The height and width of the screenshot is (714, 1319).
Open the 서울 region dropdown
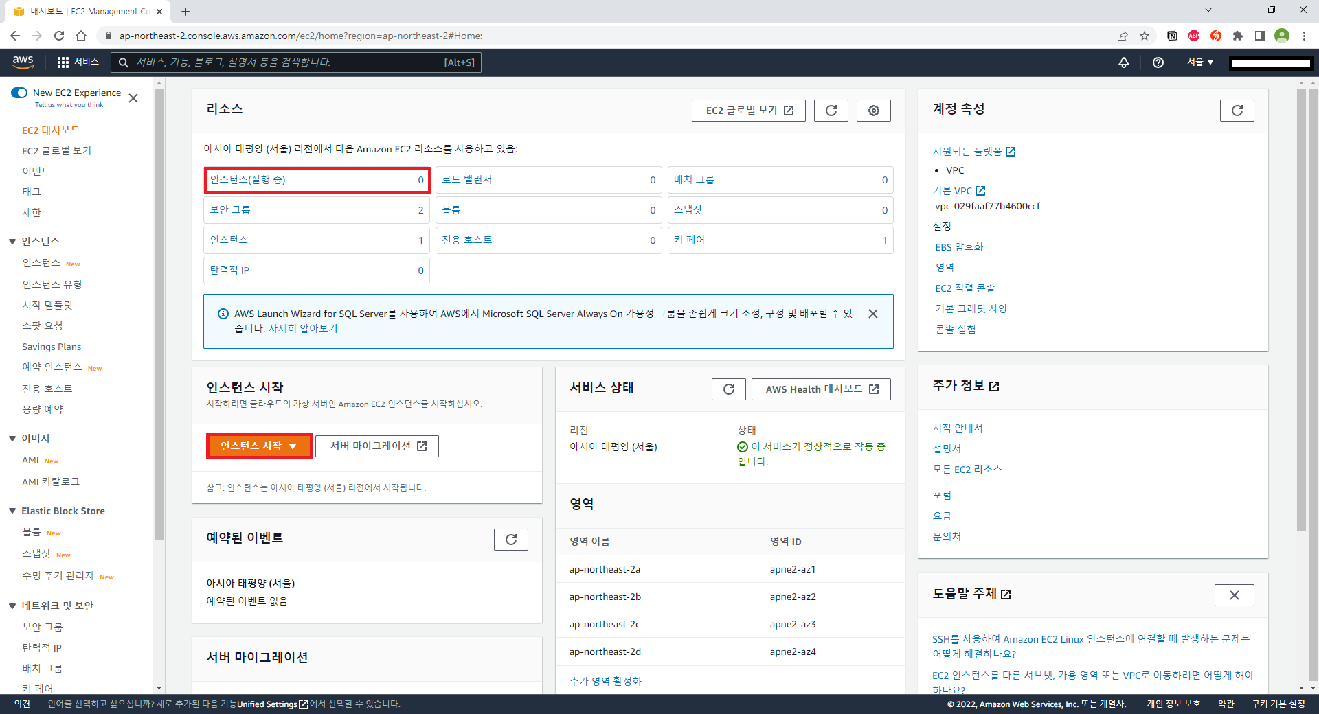1200,62
